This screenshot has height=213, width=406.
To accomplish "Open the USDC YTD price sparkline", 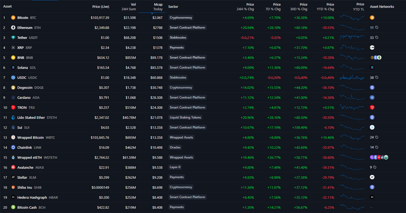I will pos(352,77).
